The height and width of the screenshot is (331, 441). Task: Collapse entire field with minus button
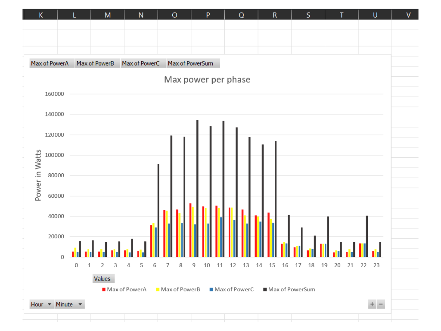(381, 304)
